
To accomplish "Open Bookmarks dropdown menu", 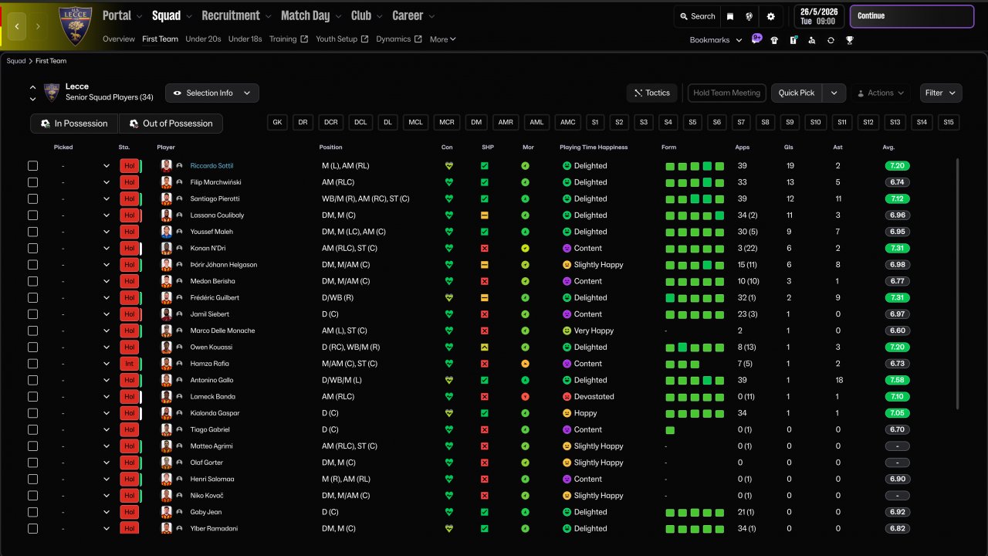I will pyautogui.click(x=716, y=40).
